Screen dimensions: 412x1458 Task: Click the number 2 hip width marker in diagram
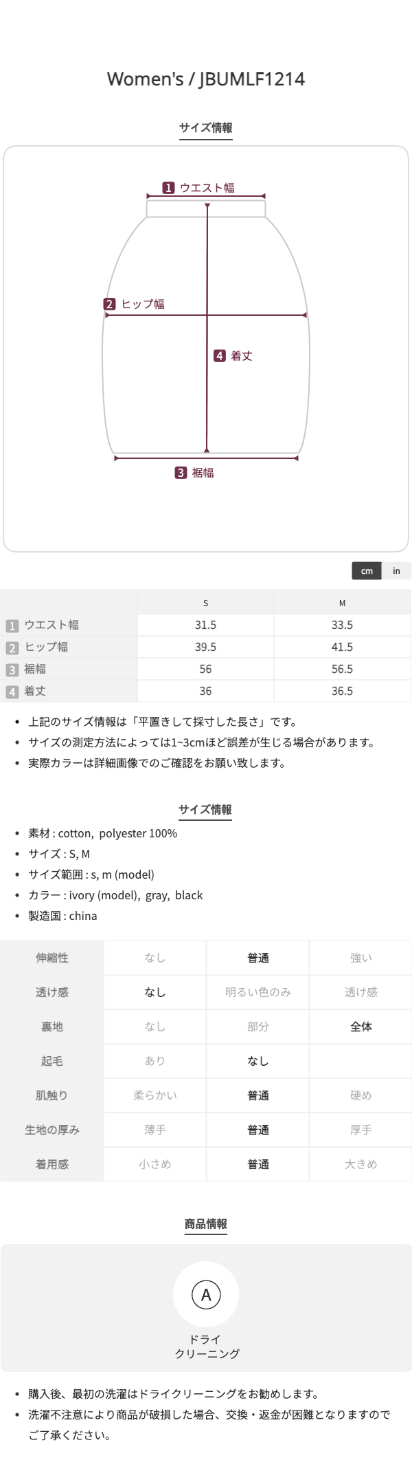(110, 304)
